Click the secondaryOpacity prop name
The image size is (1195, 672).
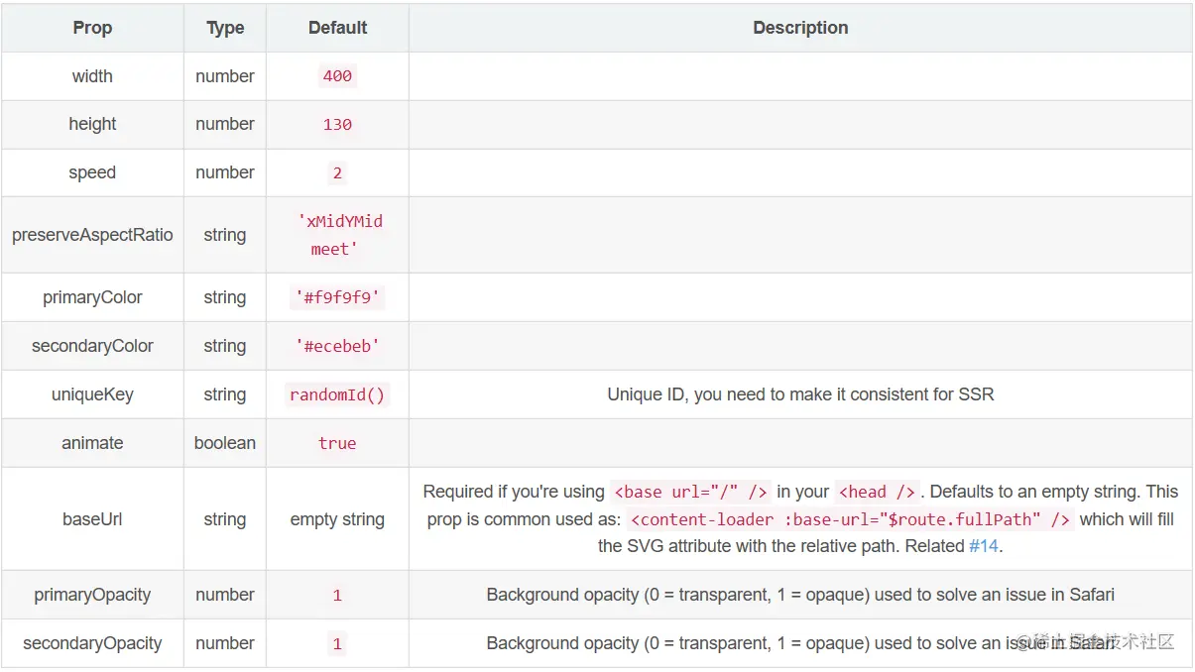click(92, 643)
